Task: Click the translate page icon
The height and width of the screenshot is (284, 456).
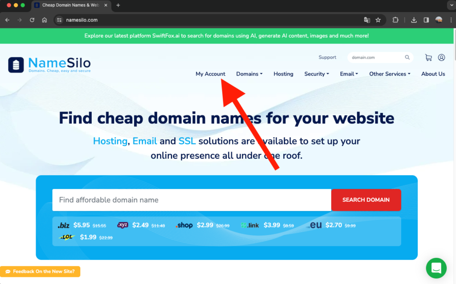Action: coord(367,20)
